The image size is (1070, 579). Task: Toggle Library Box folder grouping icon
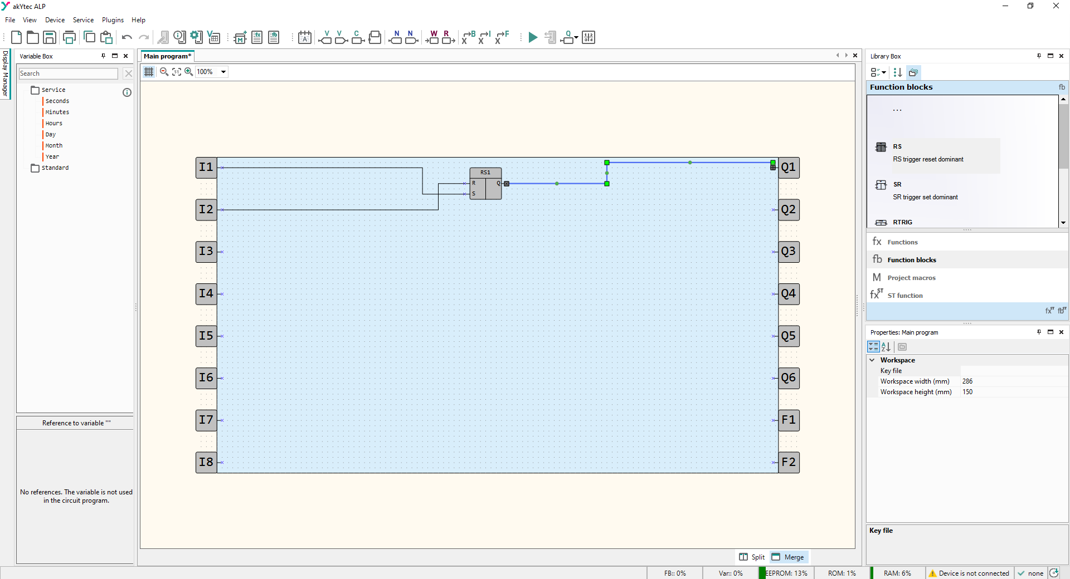click(913, 72)
